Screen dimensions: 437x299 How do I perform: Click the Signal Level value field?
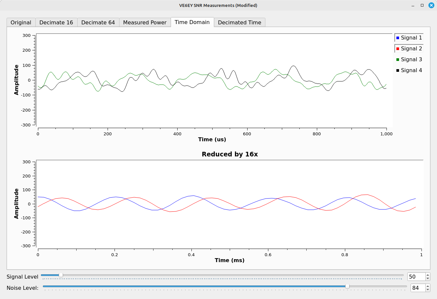point(416,277)
